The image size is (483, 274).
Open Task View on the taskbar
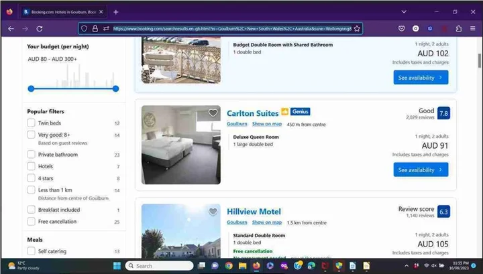201,266
